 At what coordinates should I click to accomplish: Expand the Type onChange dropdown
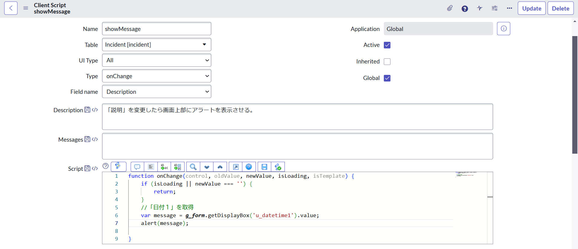click(x=157, y=76)
